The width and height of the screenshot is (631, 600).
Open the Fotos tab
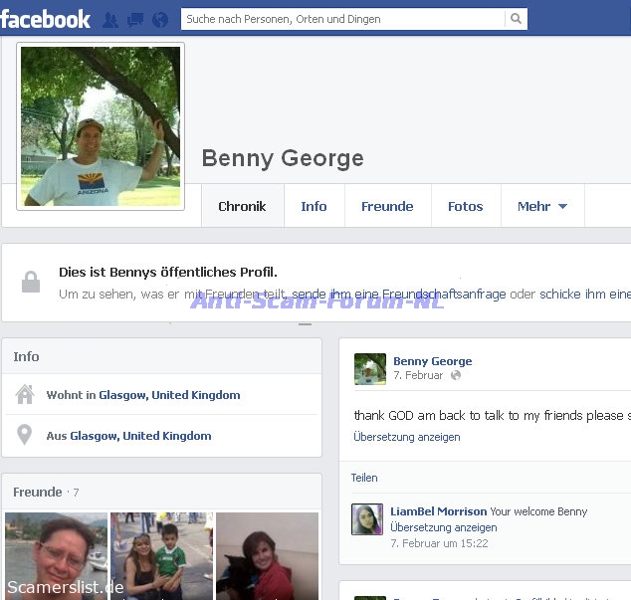pyautogui.click(x=465, y=206)
